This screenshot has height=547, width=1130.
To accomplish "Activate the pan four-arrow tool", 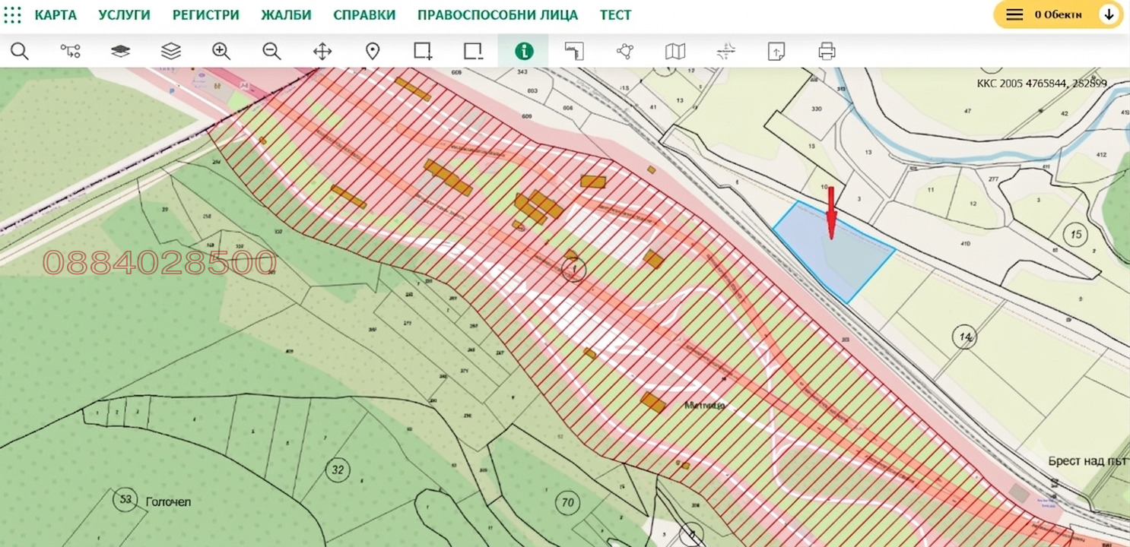I will [x=322, y=51].
